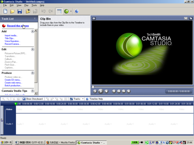
Task: Switch the preview to full screen mode
Action: [x=186, y=18]
